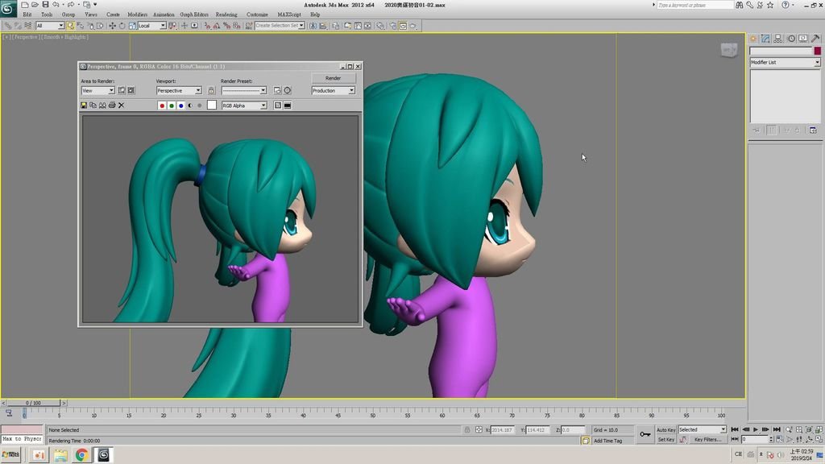This screenshot has height=464, width=825.
Task: Open Production render mode dropdown
Action: [x=333, y=90]
